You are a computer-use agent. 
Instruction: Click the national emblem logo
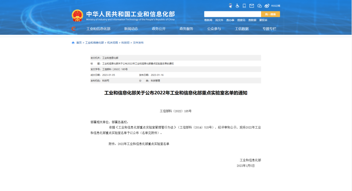click(77, 16)
